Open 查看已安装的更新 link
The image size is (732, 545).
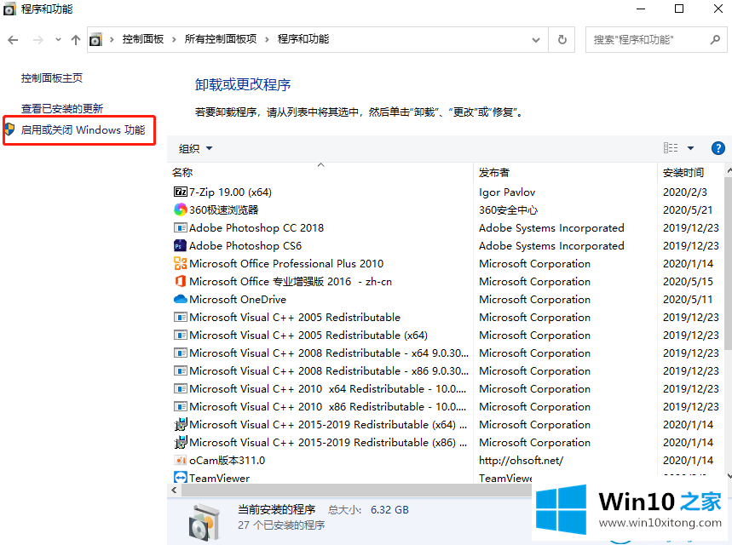[x=62, y=108]
